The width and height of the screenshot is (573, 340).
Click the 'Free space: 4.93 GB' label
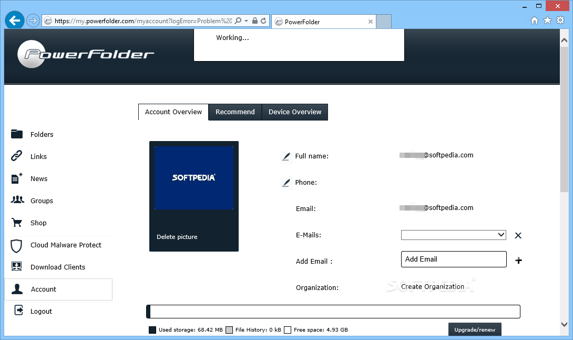pos(321,330)
